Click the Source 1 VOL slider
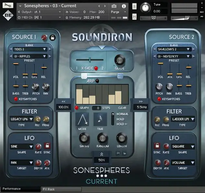Viewport: 205px width, 193px height. click(16, 69)
